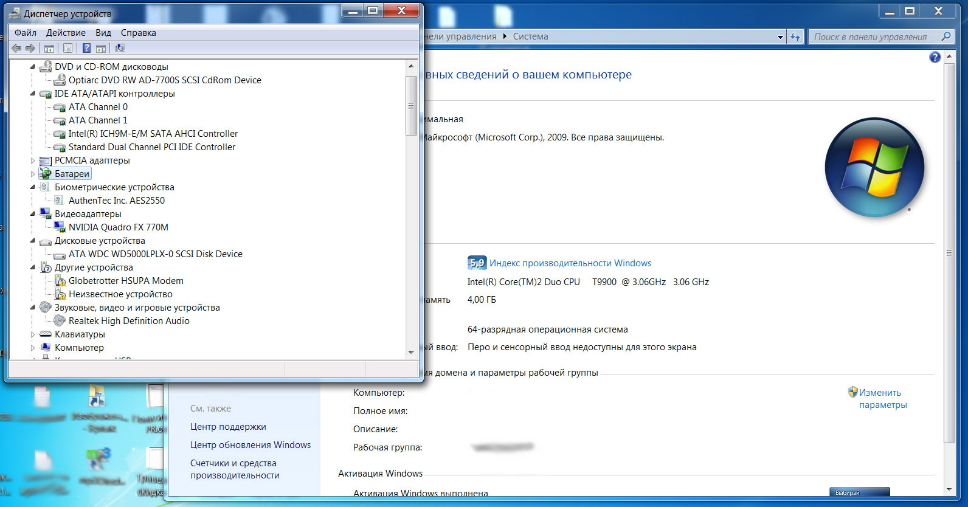Open the Центр поддержки link

[228, 427]
